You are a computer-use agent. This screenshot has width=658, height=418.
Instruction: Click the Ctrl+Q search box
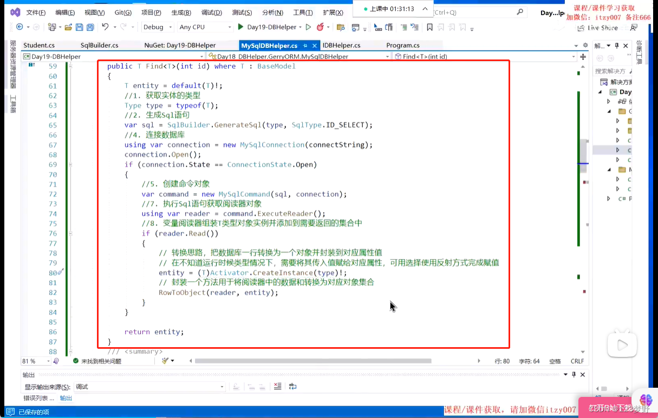tap(479, 12)
